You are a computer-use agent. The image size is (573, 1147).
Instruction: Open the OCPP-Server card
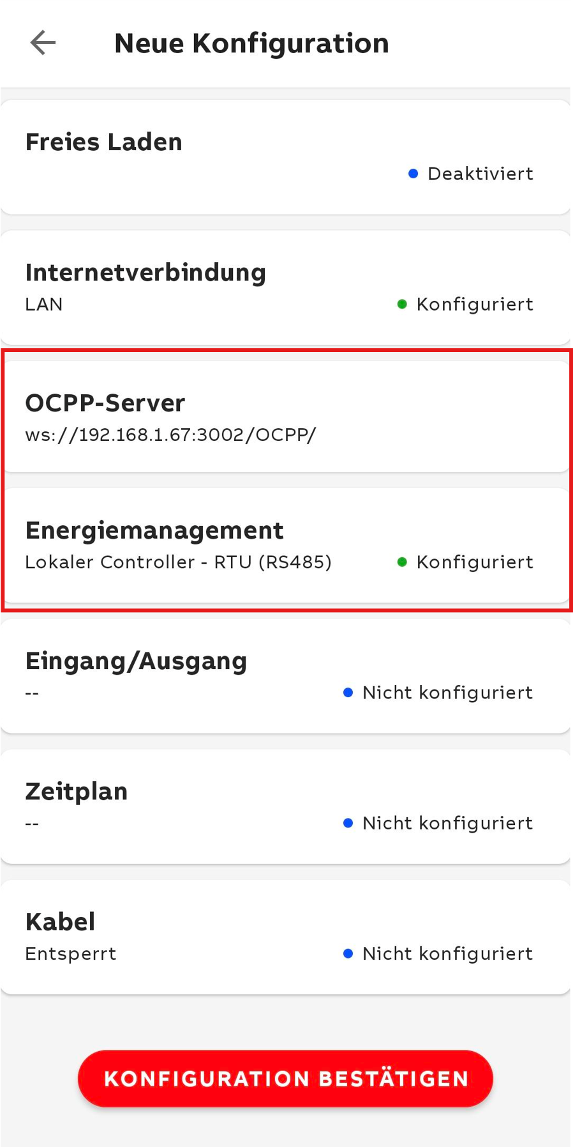(x=105, y=403)
